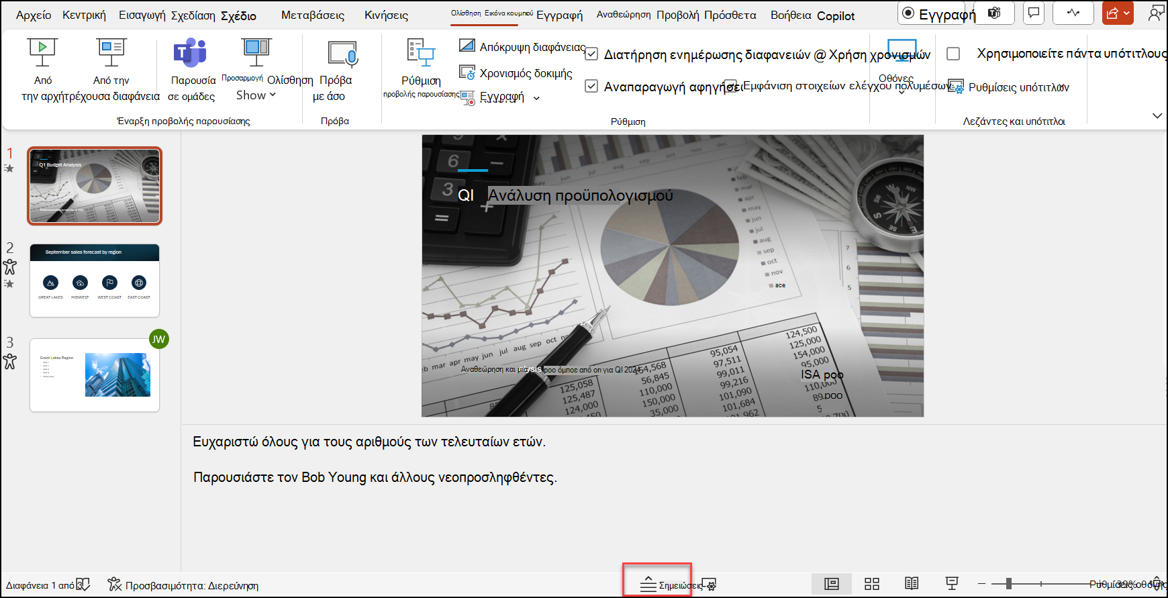The height and width of the screenshot is (598, 1168).
Task: Toggle Play Narrations (Αναπαραγωγή αφηγήσεων) checkbox
Action: pos(591,86)
